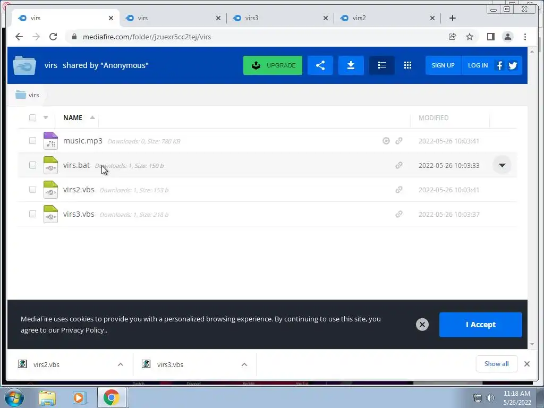Open the virs2.vbs file name
Image resolution: width=544 pixels, height=408 pixels.
tap(79, 190)
